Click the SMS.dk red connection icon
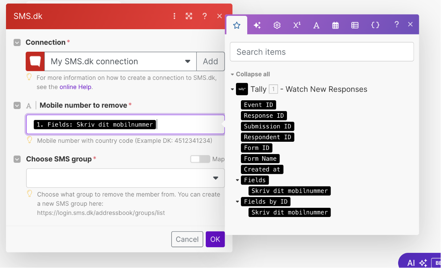The width and height of the screenshot is (441, 268). pos(35,62)
